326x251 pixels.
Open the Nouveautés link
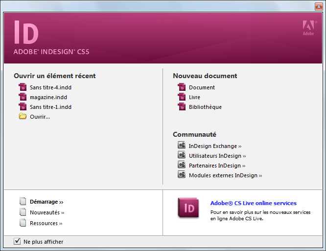coord(47,212)
